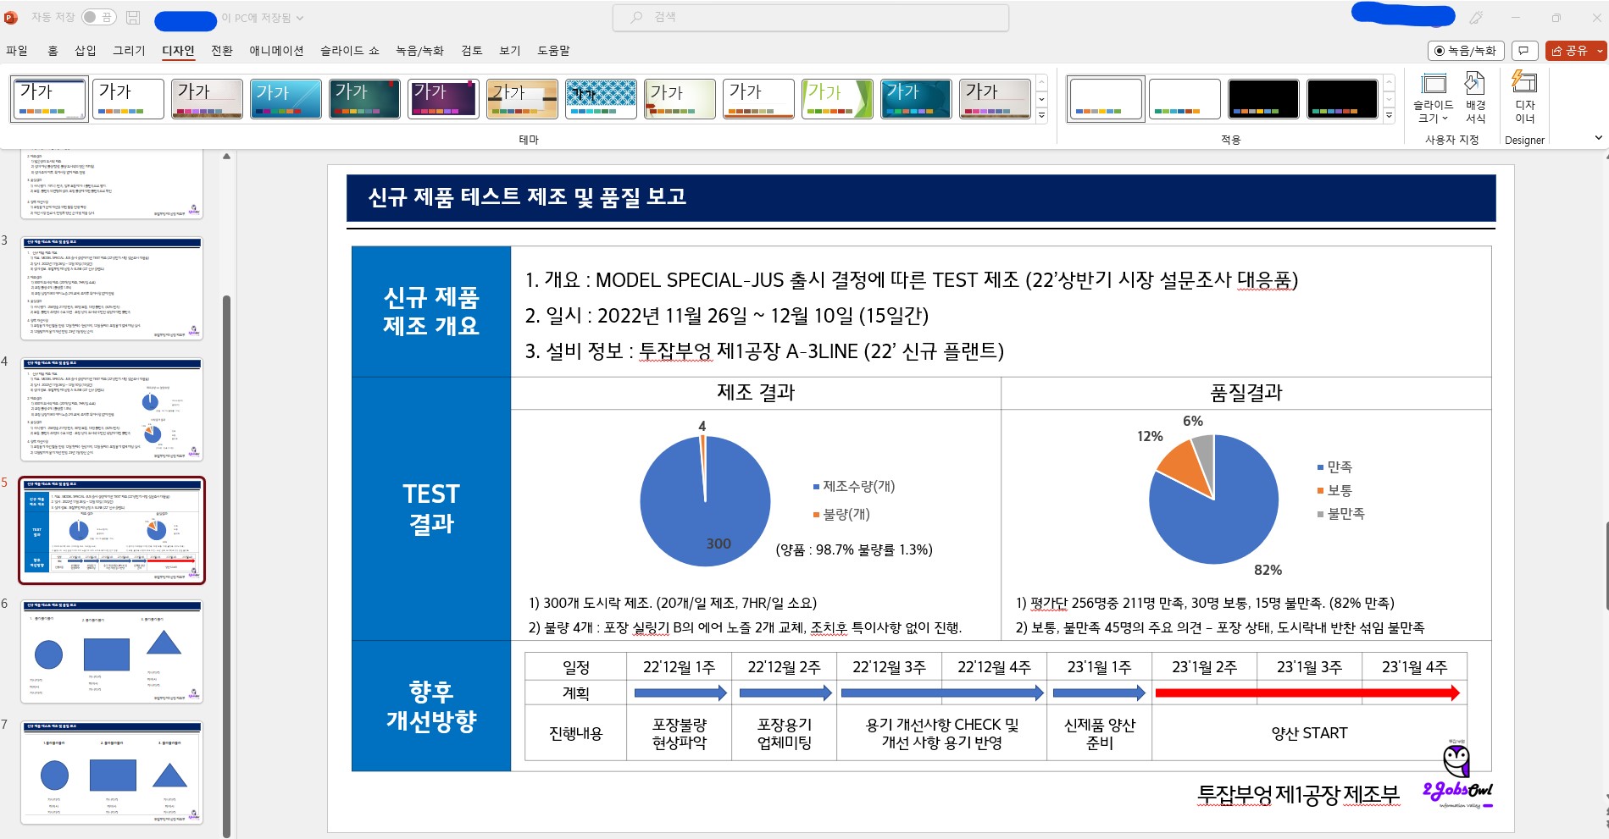
Task: Select slide 6 thumbnail in the slide pane
Action: tap(111, 652)
